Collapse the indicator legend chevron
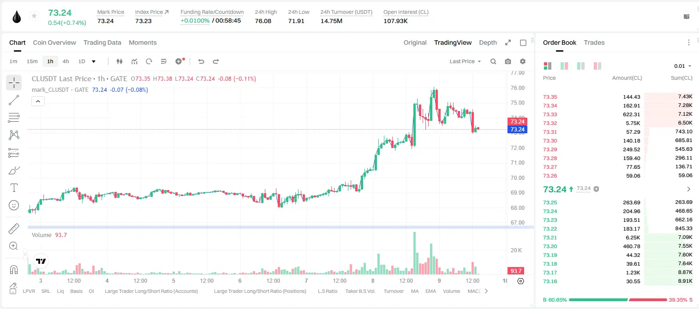699x309 pixels. click(38, 101)
